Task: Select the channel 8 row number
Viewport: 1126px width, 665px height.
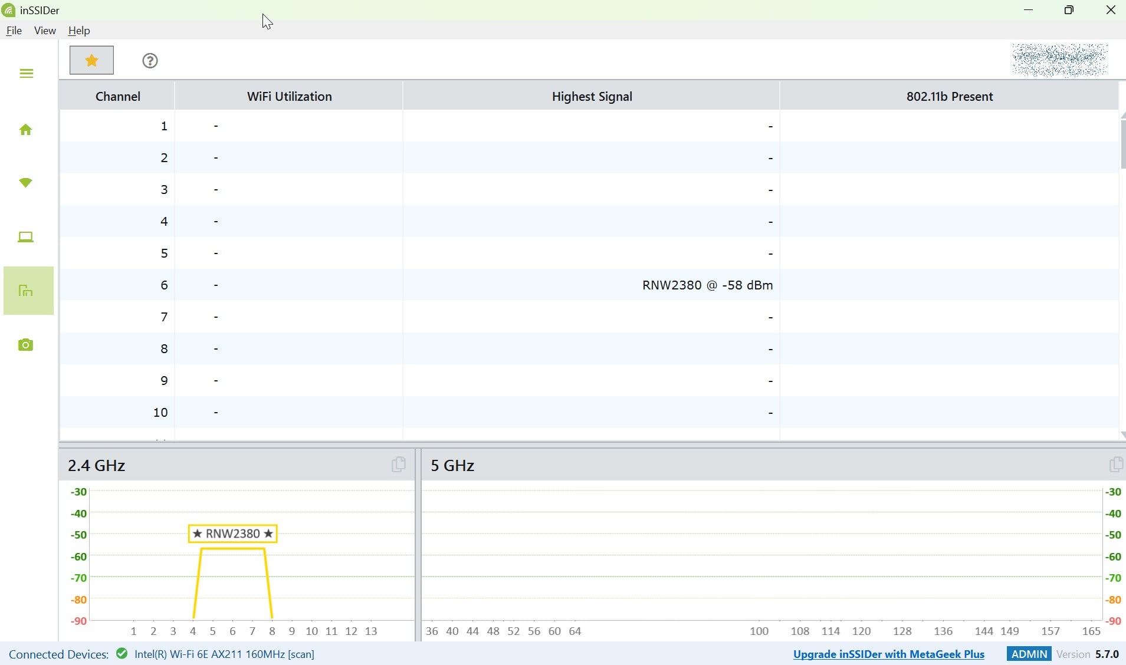Action: click(x=164, y=348)
